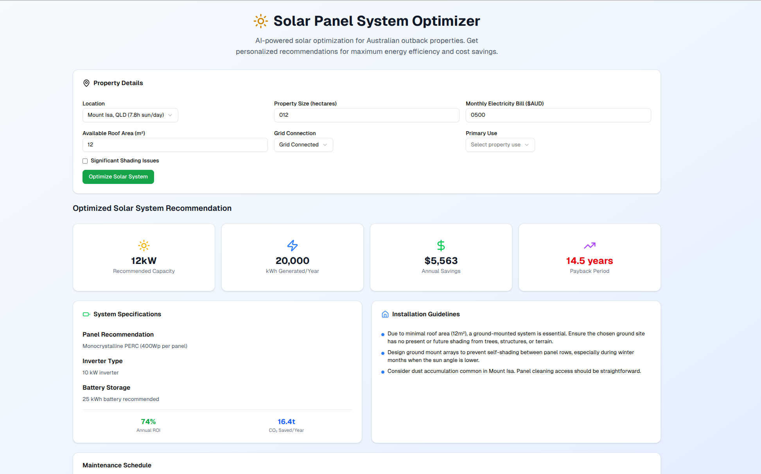The height and width of the screenshot is (474, 761).
Task: Open the Location dropdown showing Mount Isa
Action: point(130,115)
